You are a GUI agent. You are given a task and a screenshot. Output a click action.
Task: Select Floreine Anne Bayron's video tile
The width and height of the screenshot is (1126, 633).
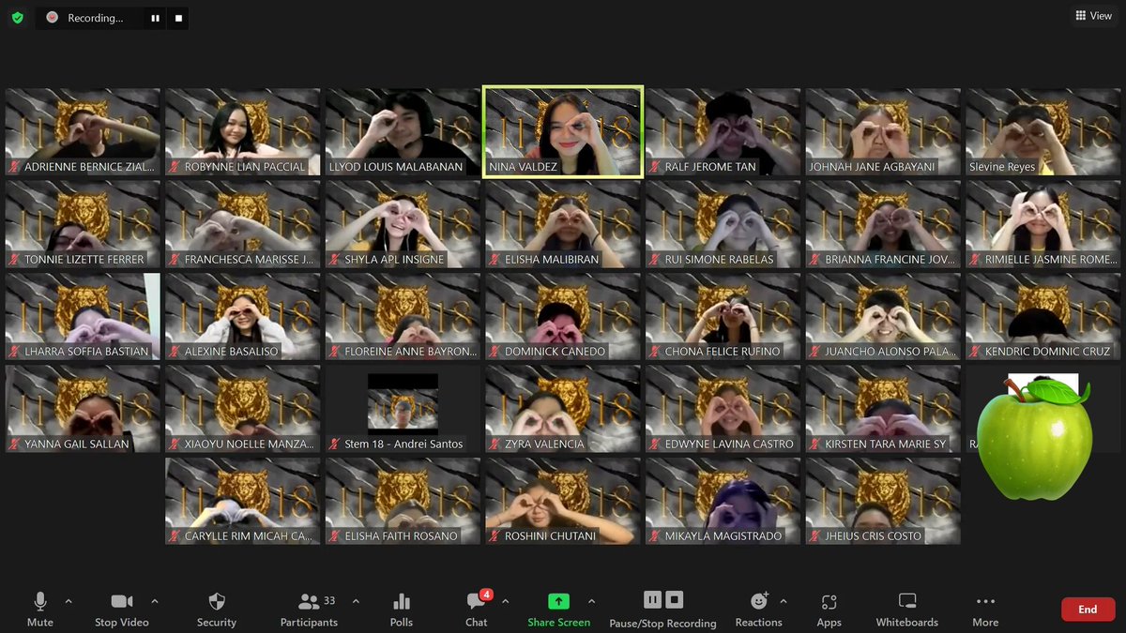click(403, 317)
